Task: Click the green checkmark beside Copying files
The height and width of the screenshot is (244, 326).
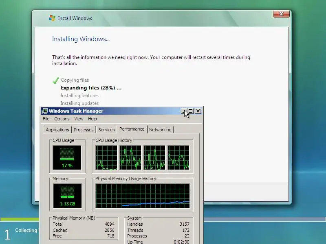Action: click(56, 80)
